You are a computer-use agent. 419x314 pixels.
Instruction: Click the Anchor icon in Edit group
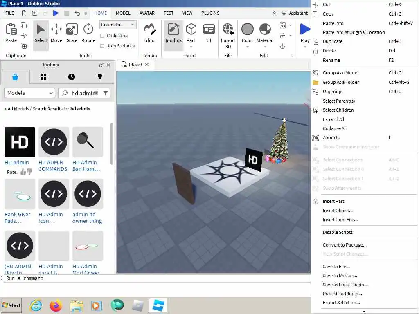coord(282,46)
